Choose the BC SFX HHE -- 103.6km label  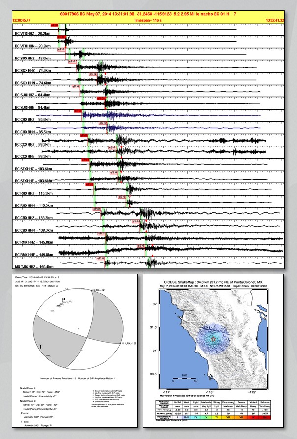(33, 181)
